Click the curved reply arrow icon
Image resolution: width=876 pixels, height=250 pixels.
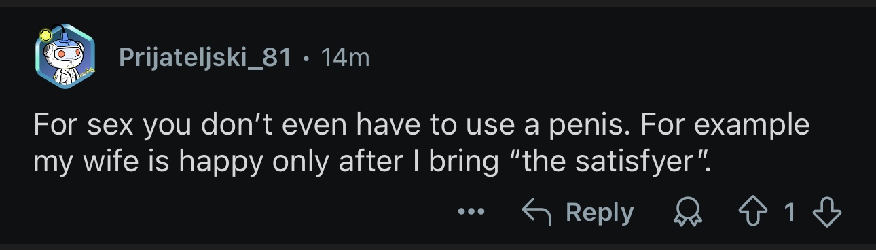coord(537,213)
